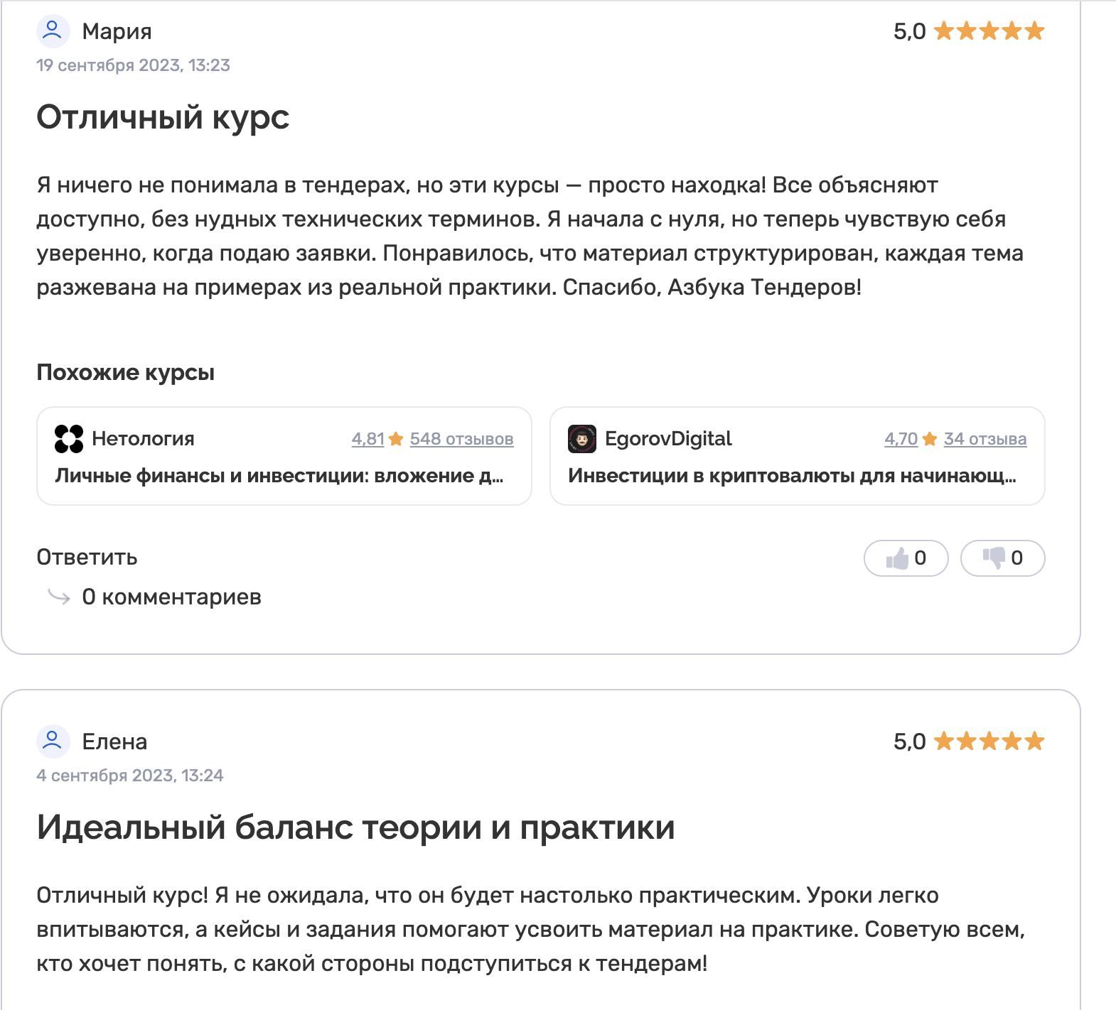Open the 34 отзыва link

[984, 440]
